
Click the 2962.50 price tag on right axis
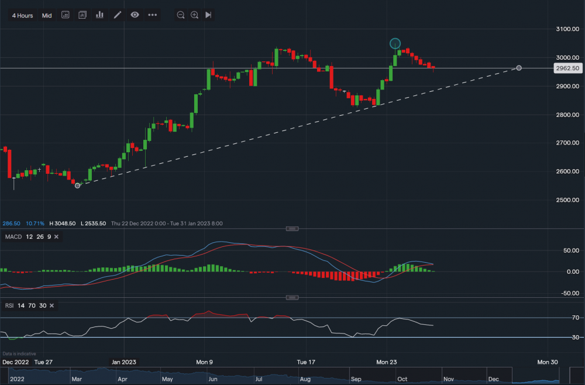coord(567,68)
